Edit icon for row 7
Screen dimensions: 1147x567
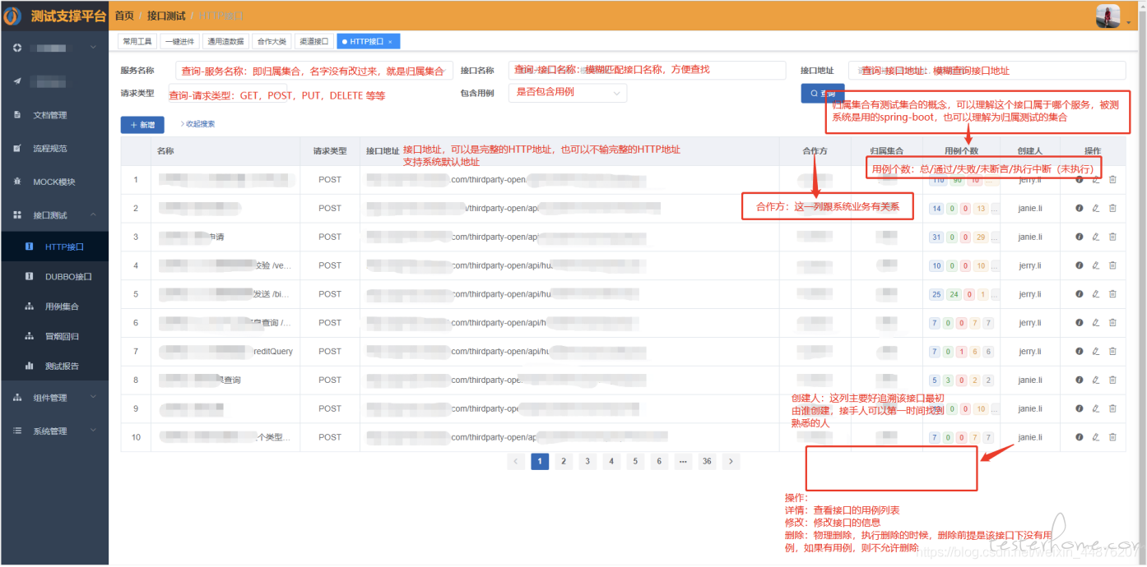pyautogui.click(x=1095, y=351)
